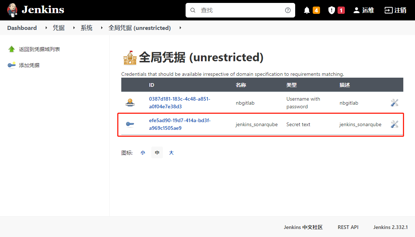Click the 类型 column header
Screen dimensions: 415x237
click(292, 85)
